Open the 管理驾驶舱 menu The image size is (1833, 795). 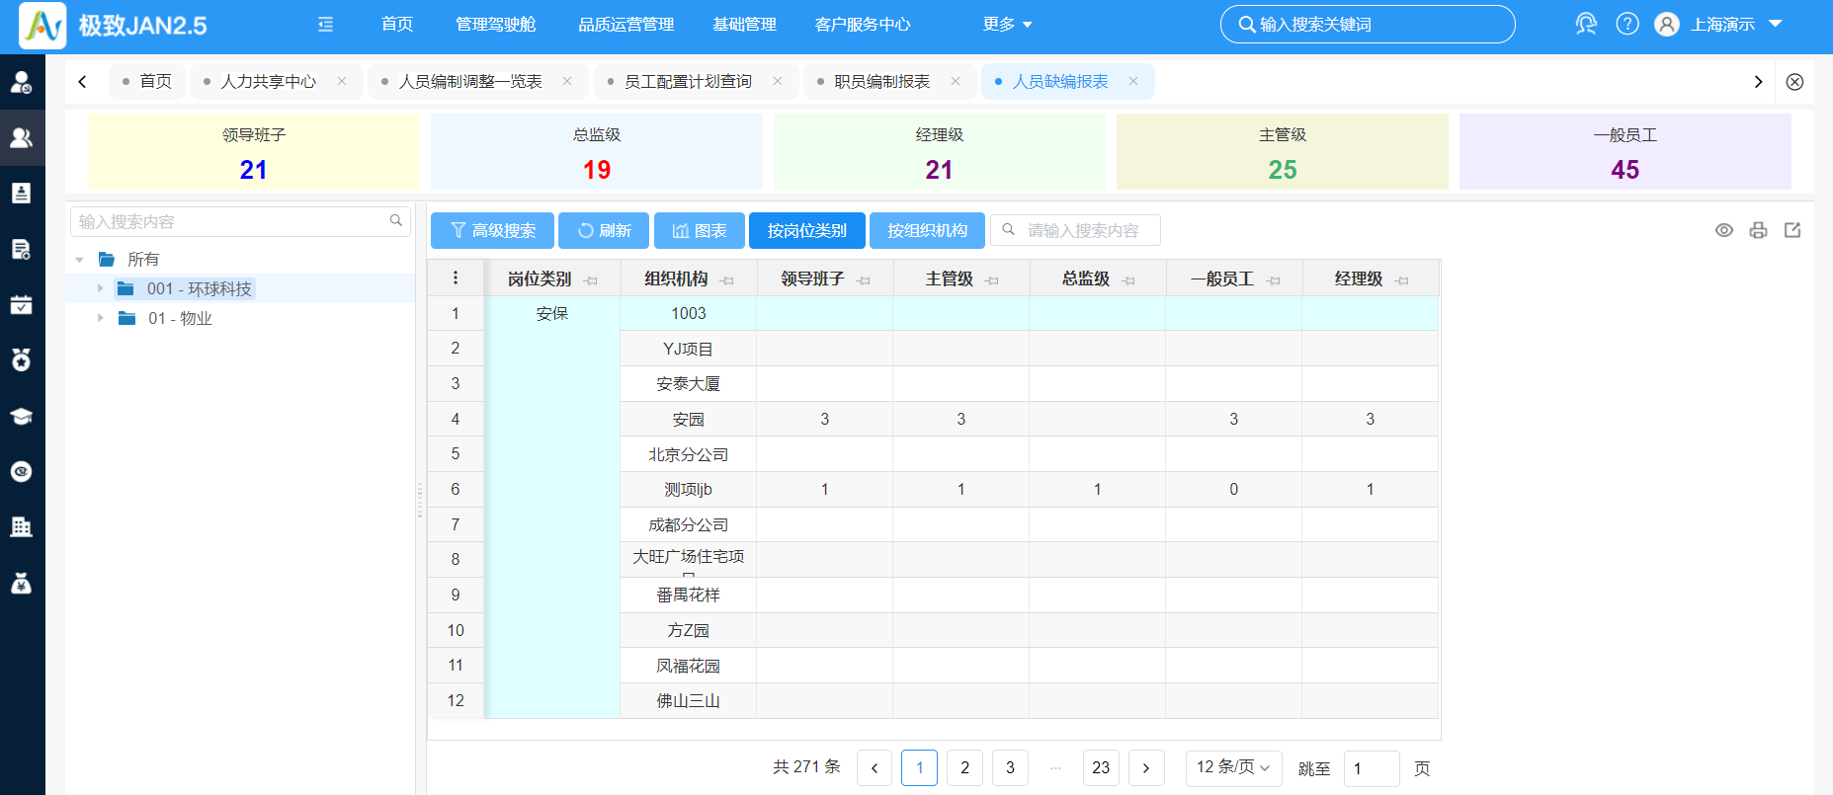tap(495, 24)
